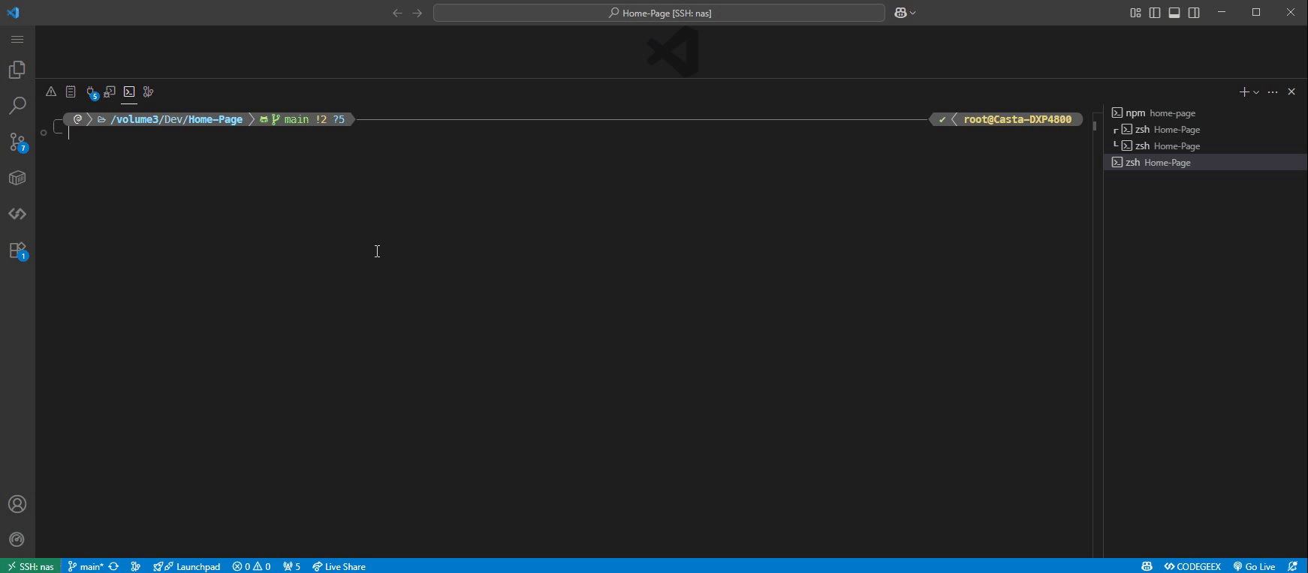Open the Ports panel with 5 badge

[x=92, y=92]
